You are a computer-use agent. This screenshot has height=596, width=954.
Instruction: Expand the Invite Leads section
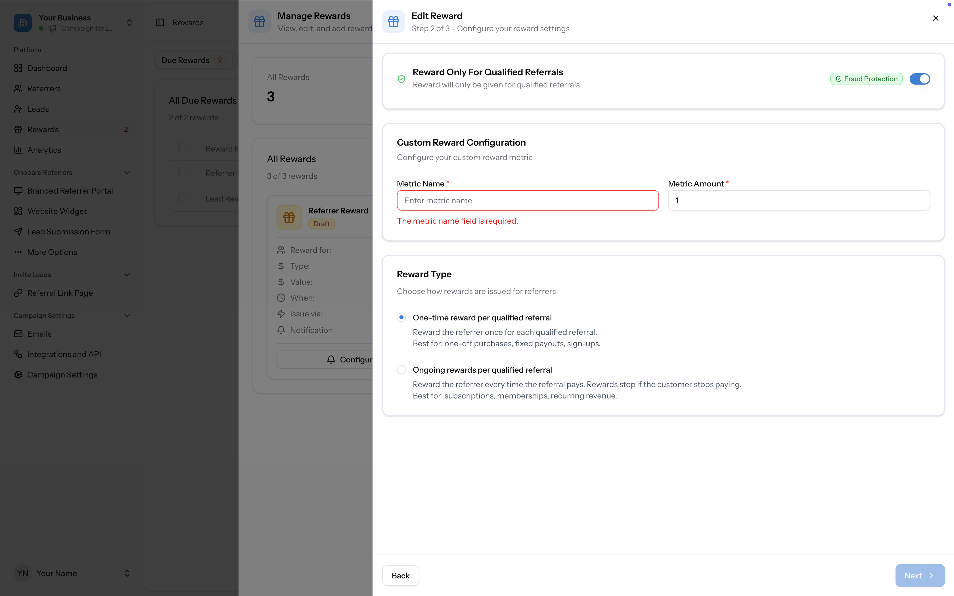click(x=127, y=274)
